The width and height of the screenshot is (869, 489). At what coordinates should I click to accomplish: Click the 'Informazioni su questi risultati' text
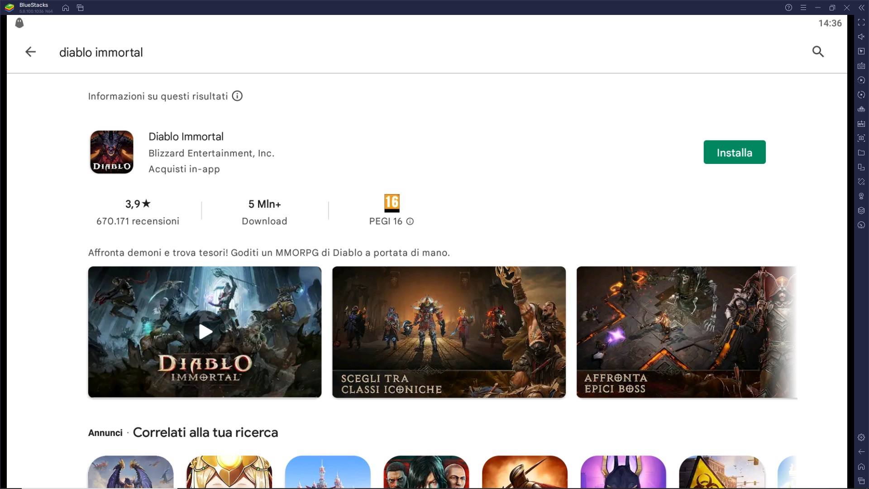click(x=158, y=96)
